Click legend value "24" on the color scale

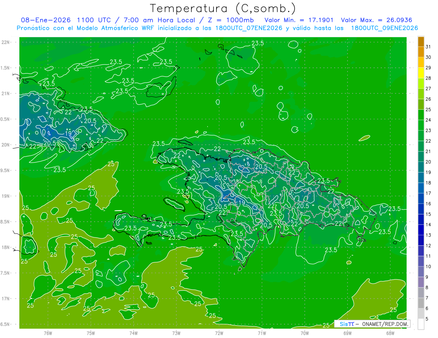point(429,120)
